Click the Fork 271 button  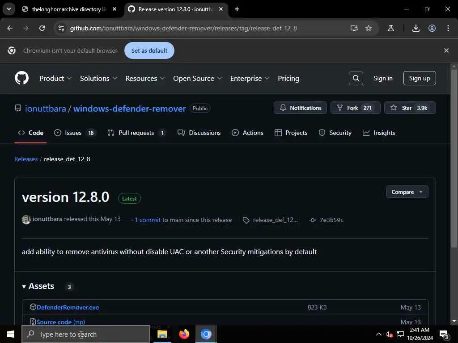click(355, 108)
